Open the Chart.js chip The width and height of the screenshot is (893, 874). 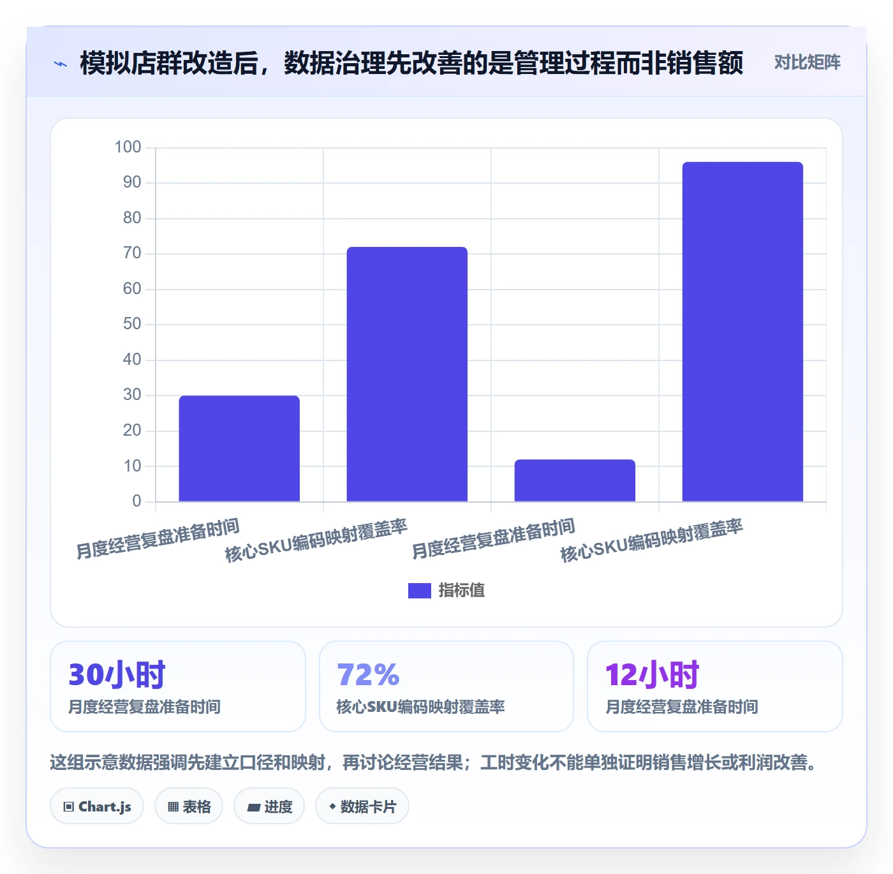[97, 806]
